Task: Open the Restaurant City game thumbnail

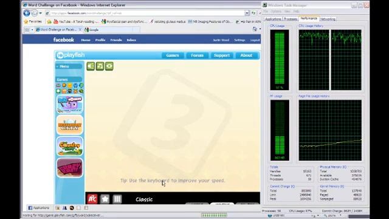Action: [x=70, y=125]
